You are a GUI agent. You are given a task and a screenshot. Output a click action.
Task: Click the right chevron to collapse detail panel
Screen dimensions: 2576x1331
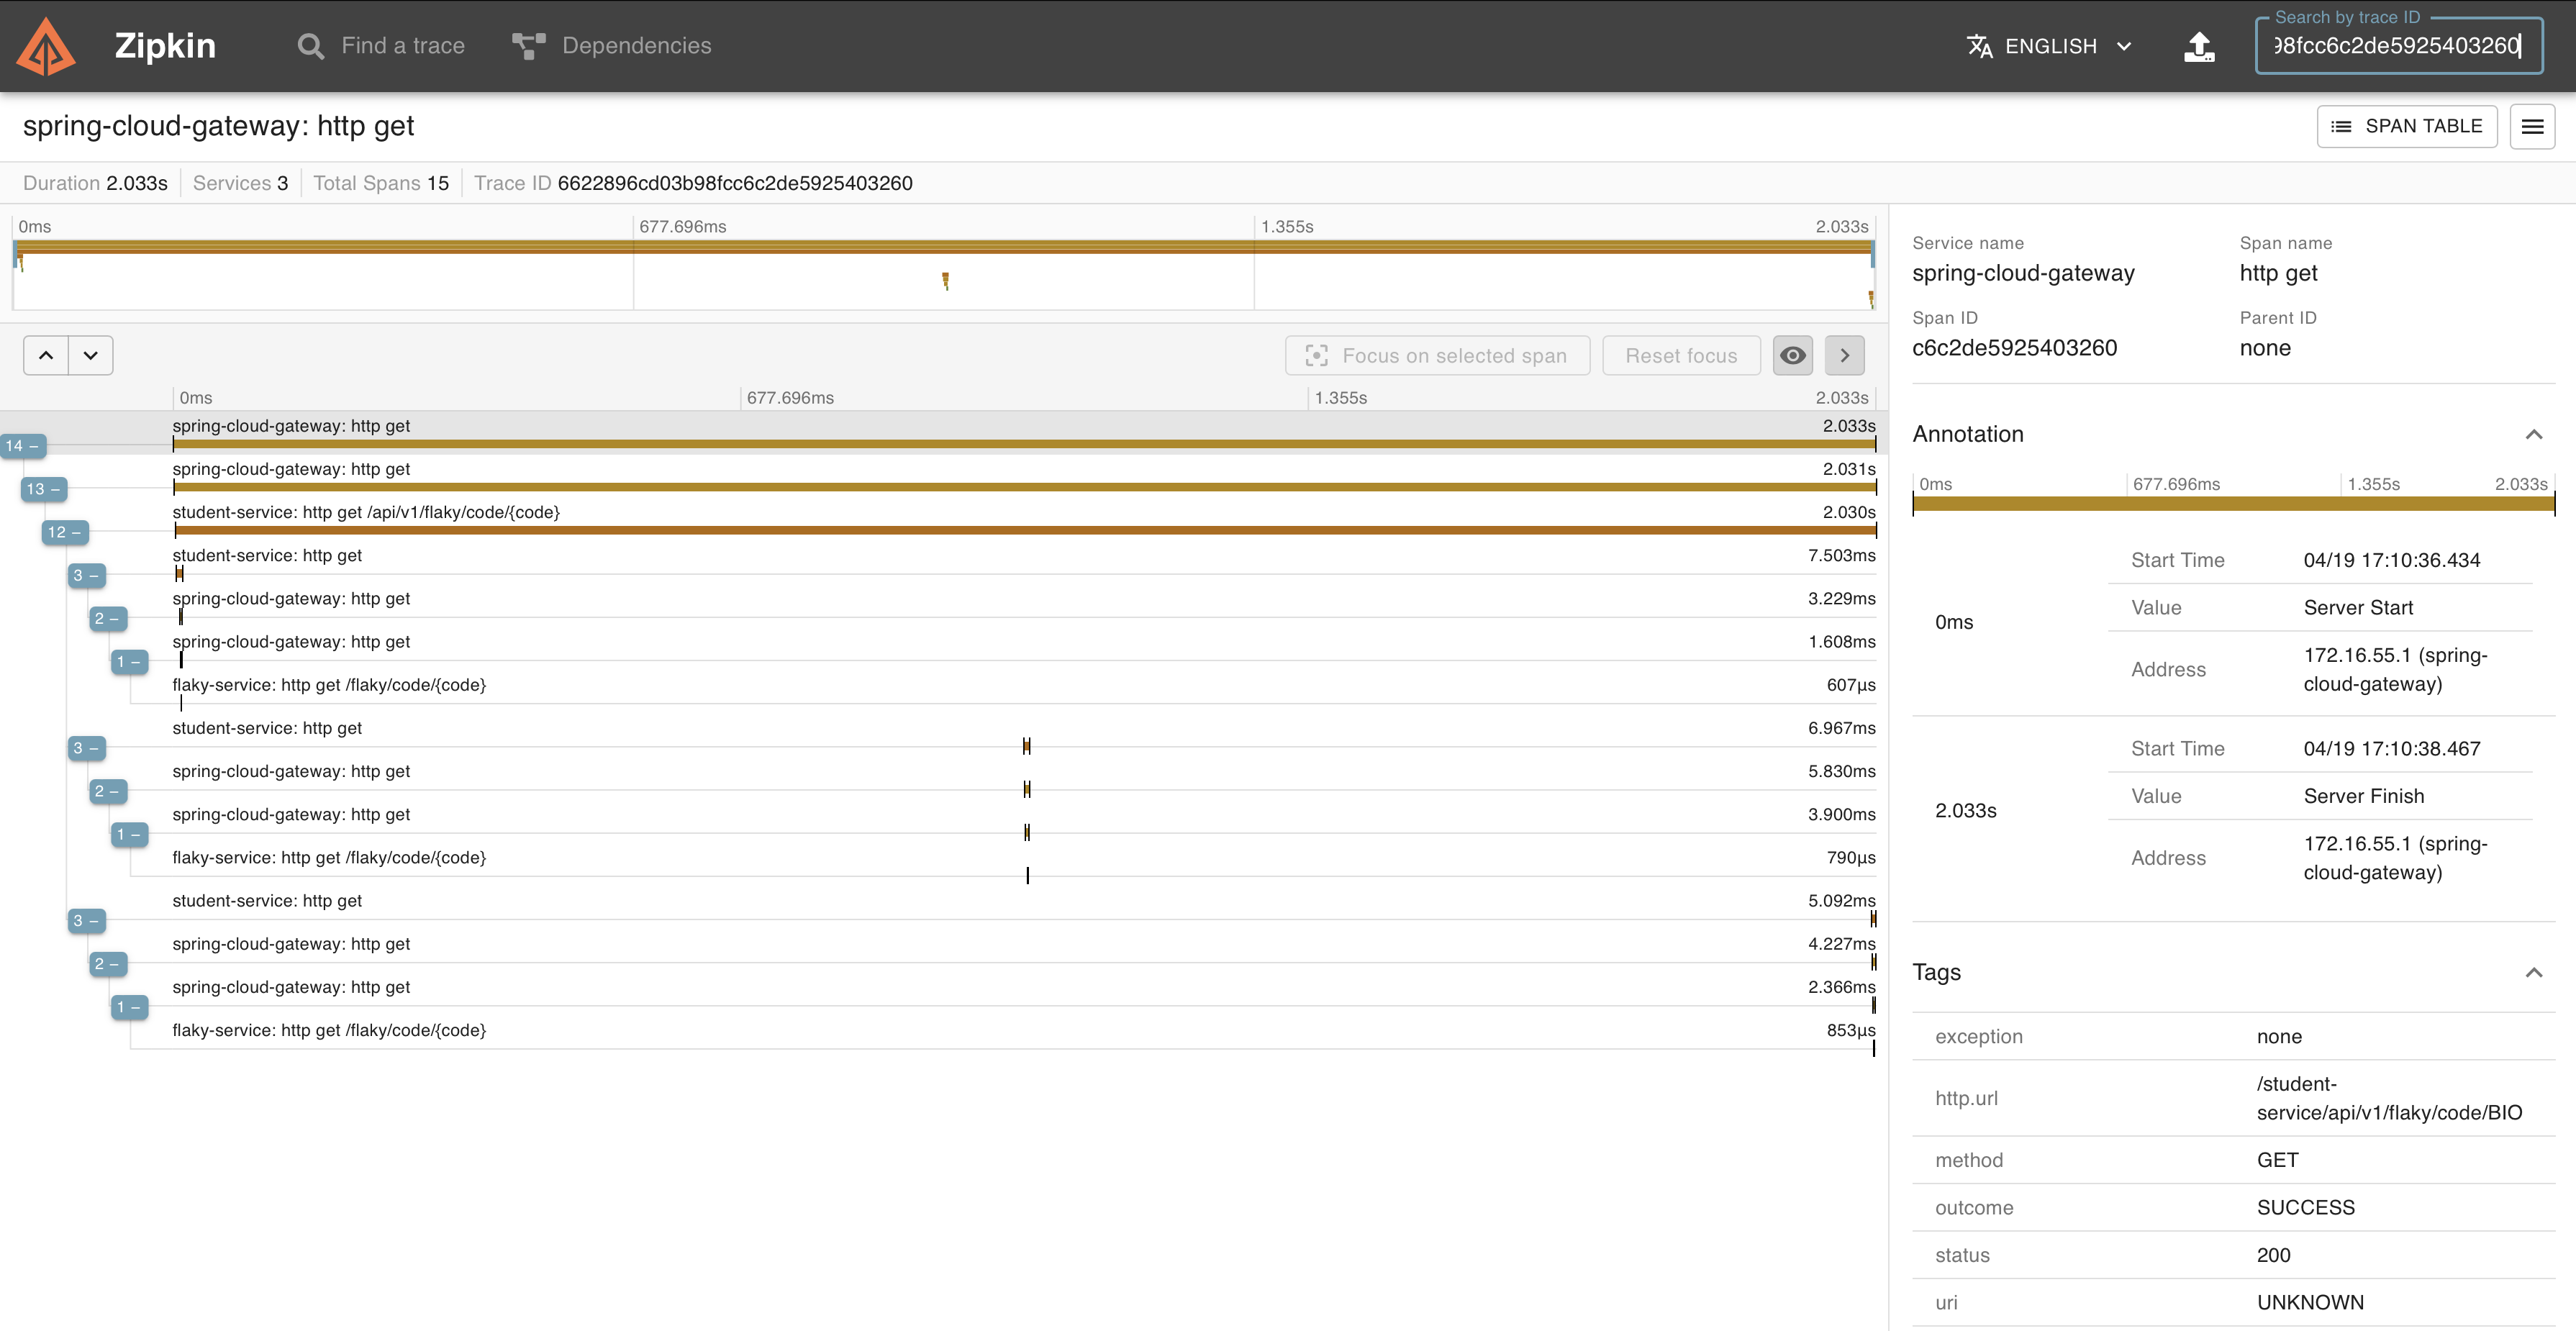tap(1844, 355)
